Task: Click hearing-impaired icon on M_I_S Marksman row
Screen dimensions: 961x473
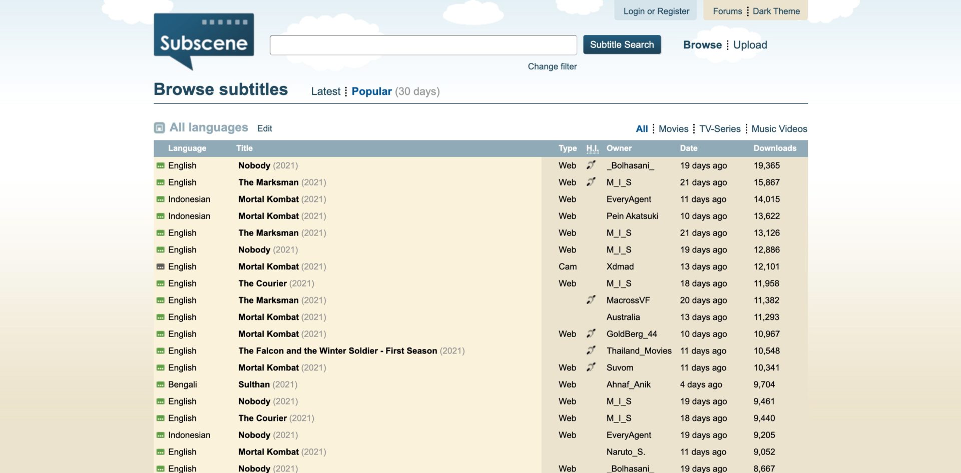Action: click(x=592, y=181)
